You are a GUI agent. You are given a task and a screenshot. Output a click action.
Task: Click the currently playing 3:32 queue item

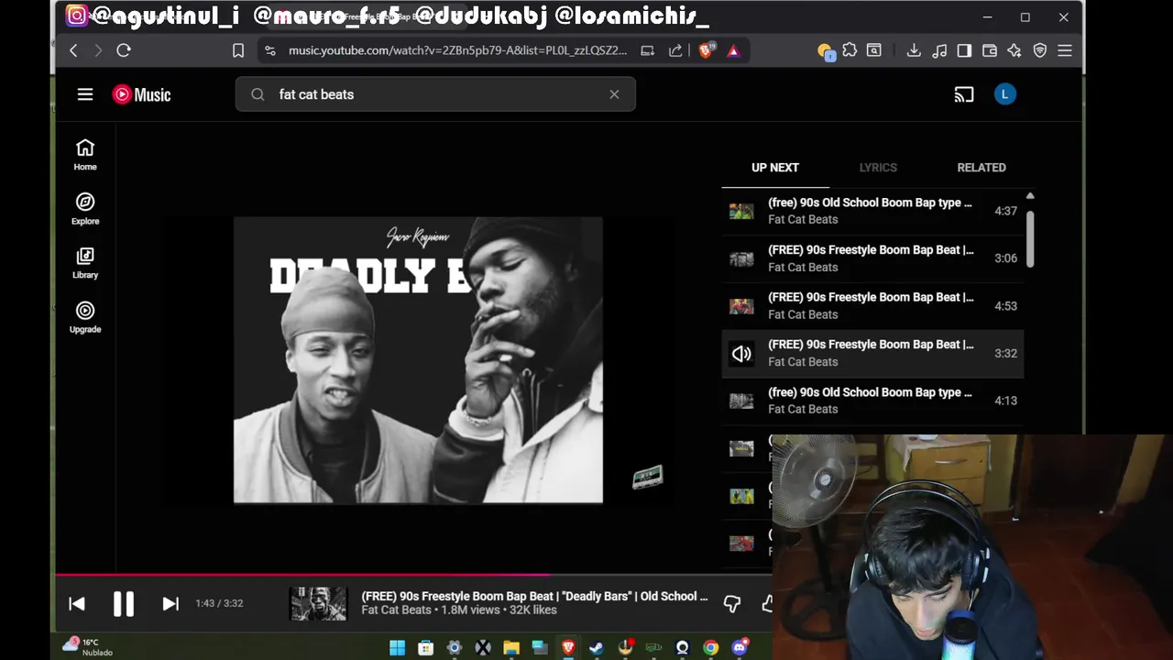[x=872, y=353]
